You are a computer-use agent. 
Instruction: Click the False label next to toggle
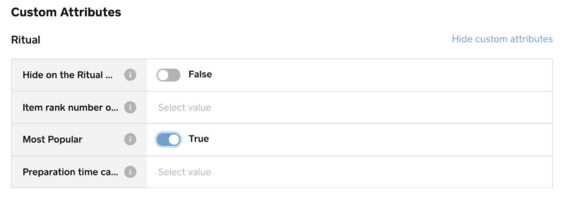[x=200, y=74]
